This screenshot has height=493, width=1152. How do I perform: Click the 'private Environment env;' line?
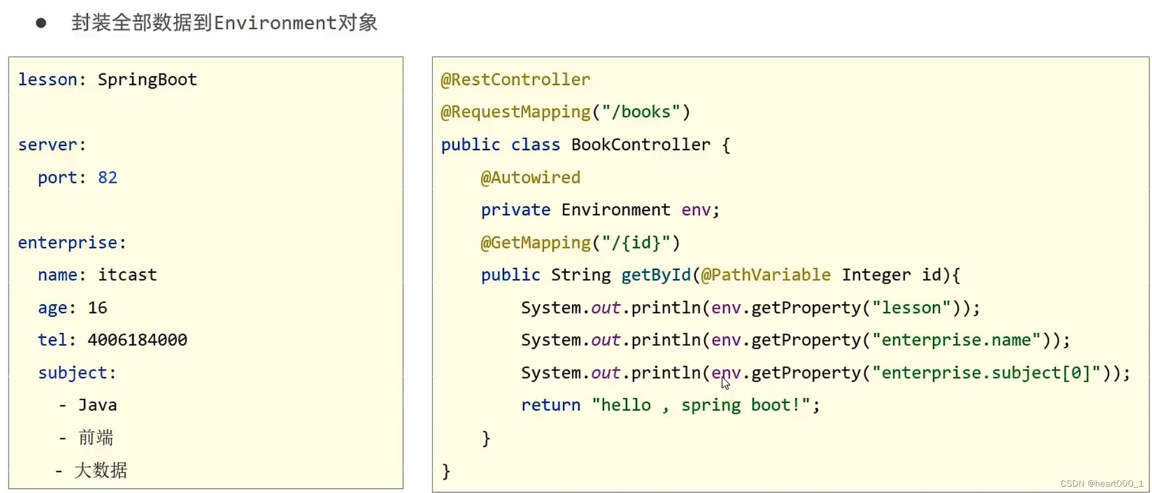(600, 210)
